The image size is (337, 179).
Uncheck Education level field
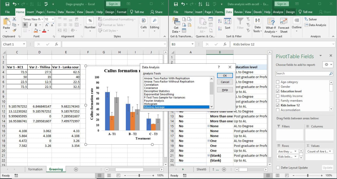point(277,91)
